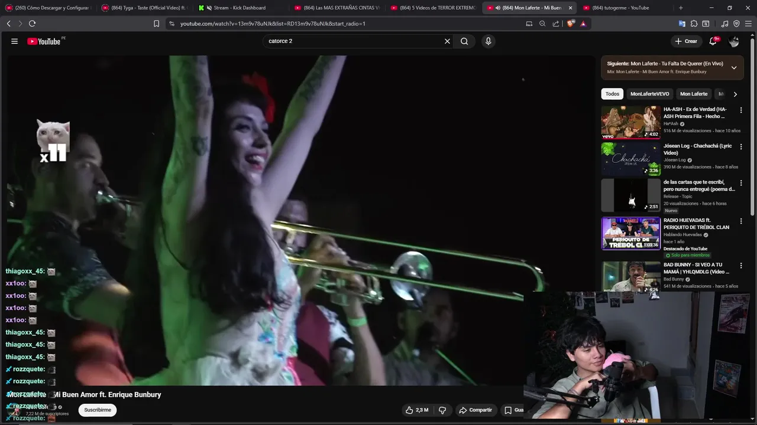Close the Mon Laferte - Mi Buen tab
The width and height of the screenshot is (757, 425).
click(x=570, y=8)
